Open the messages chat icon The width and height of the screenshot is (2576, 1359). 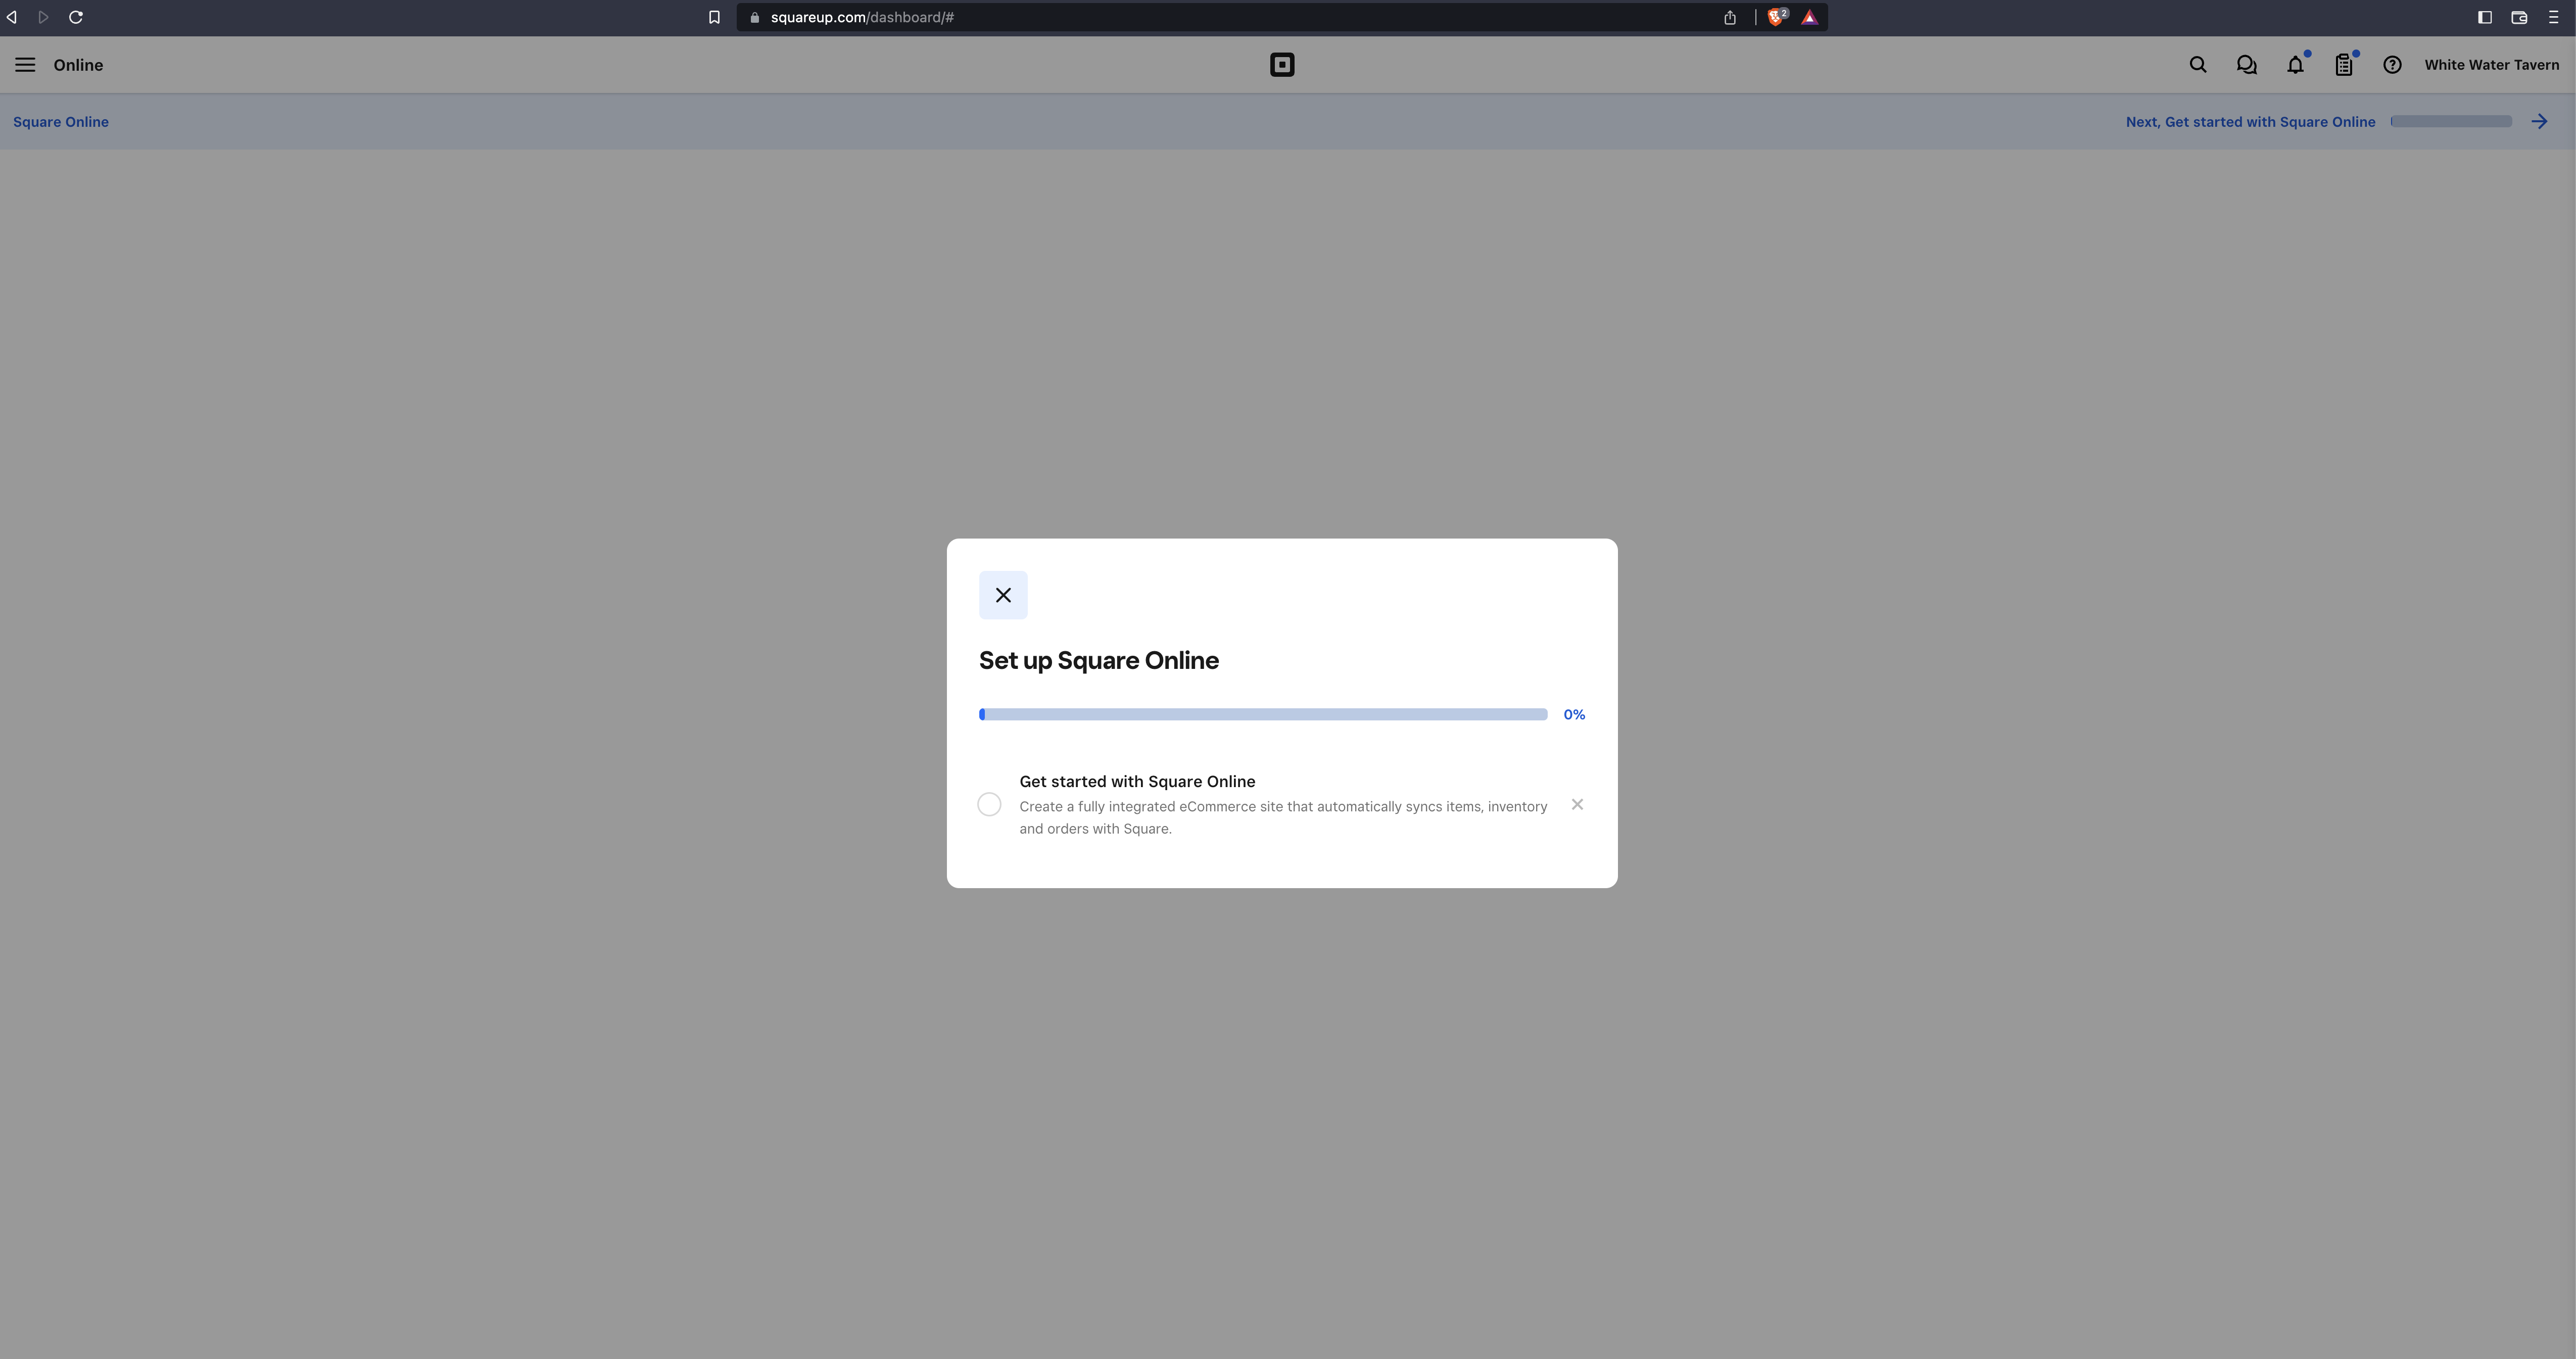2247,65
